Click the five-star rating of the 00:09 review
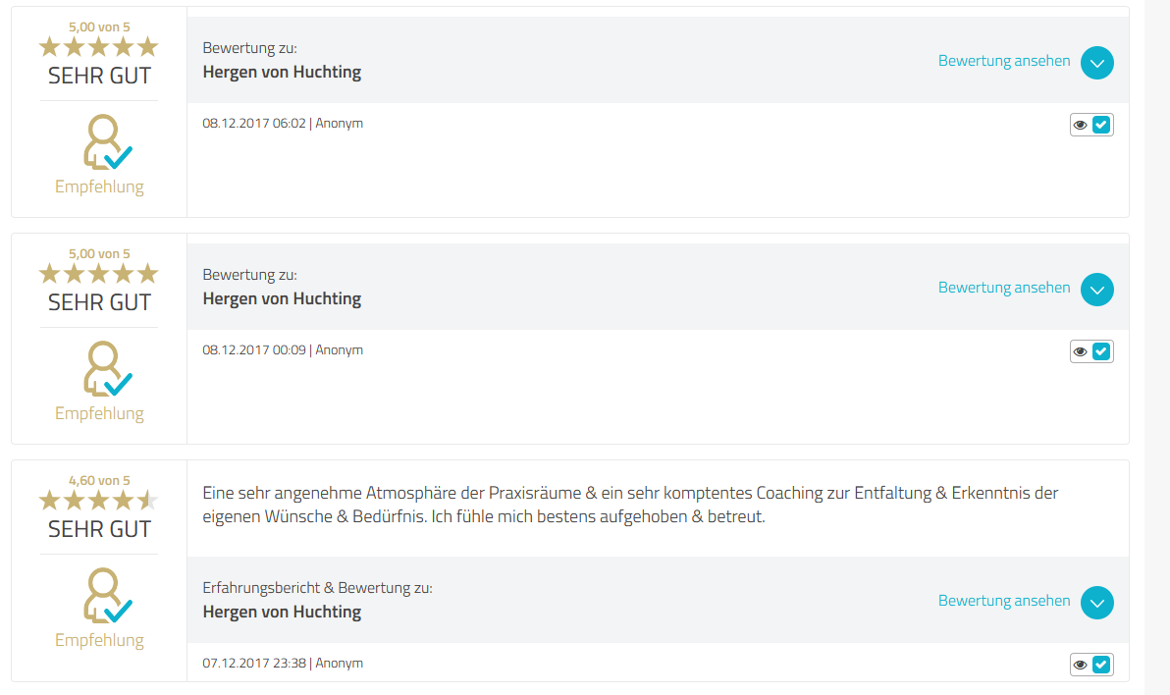 tap(98, 273)
